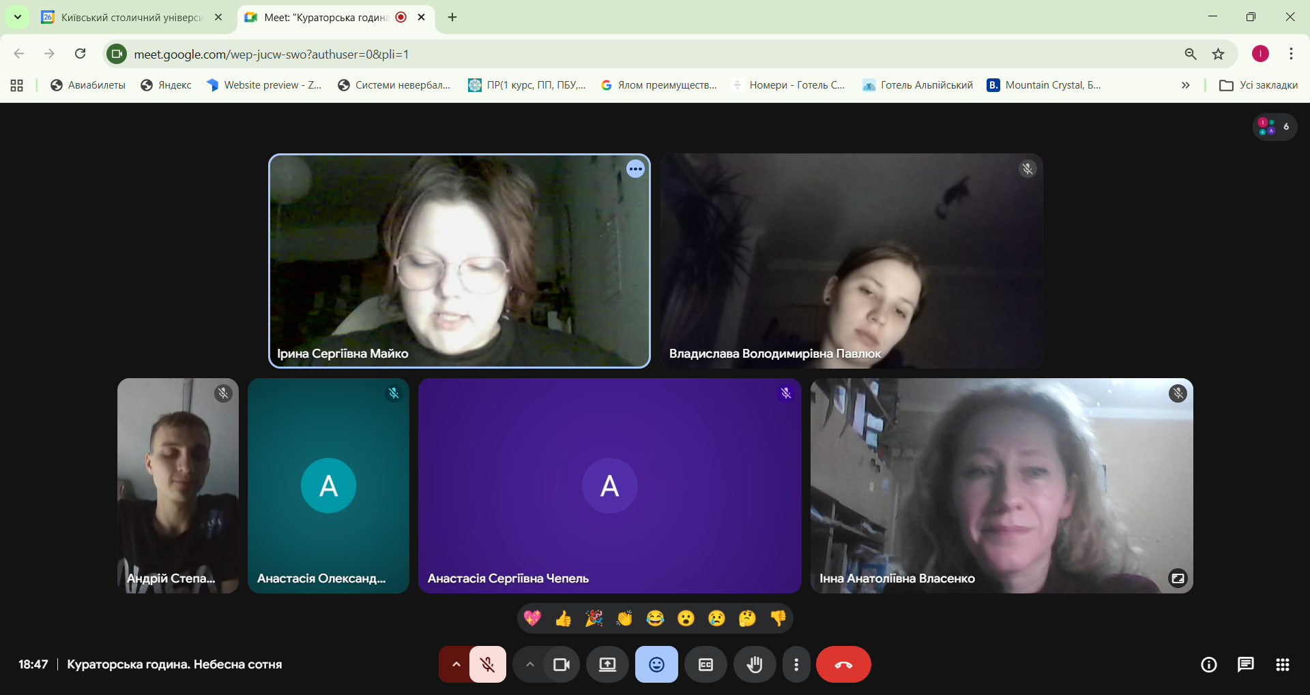Toggle the camera on or off
1310x695 pixels.
coord(562,664)
